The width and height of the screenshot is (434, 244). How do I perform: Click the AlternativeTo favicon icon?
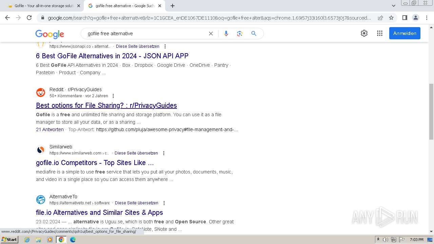pos(41,200)
